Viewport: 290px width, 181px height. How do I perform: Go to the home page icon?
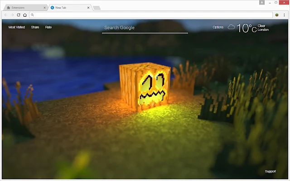pyautogui.click(x=25, y=15)
